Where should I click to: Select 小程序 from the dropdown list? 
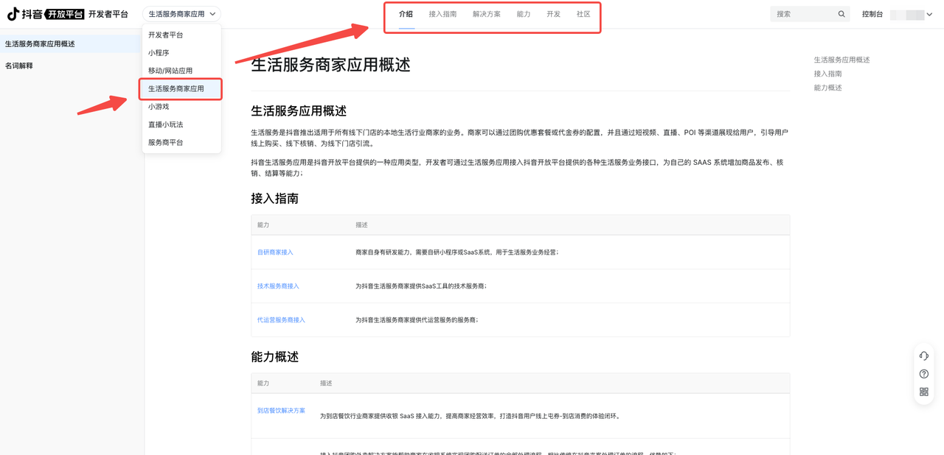click(159, 53)
